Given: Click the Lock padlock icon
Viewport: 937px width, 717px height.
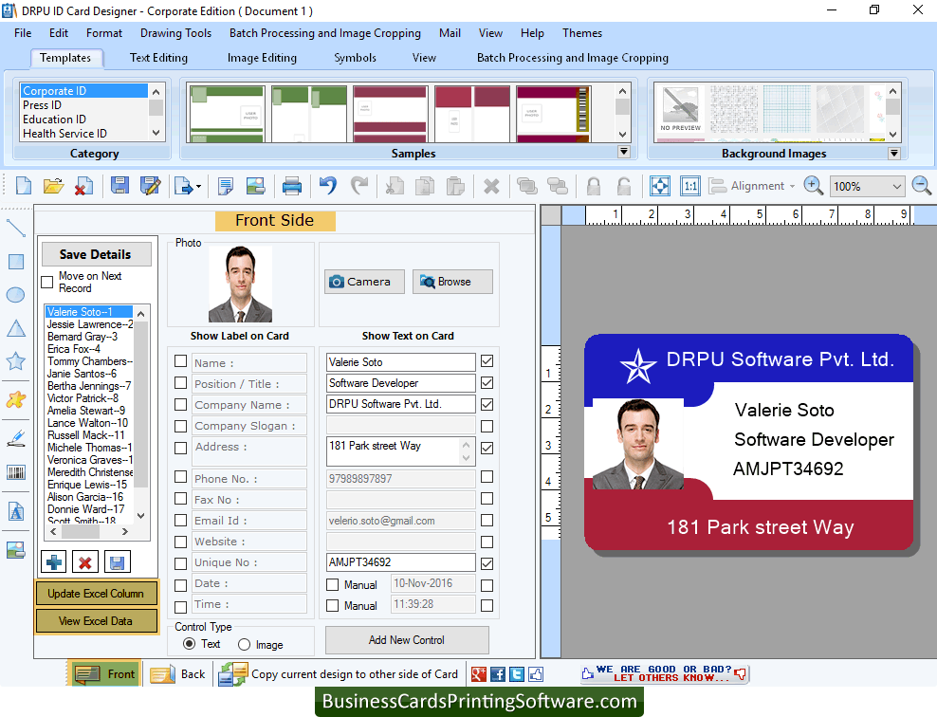Looking at the screenshot, I should pyautogui.click(x=594, y=187).
